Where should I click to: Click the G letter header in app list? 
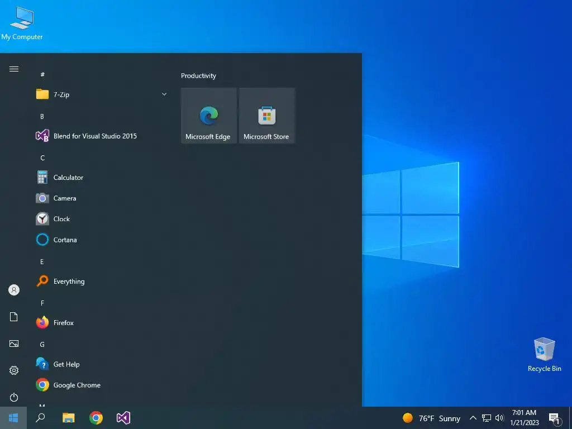(42, 344)
